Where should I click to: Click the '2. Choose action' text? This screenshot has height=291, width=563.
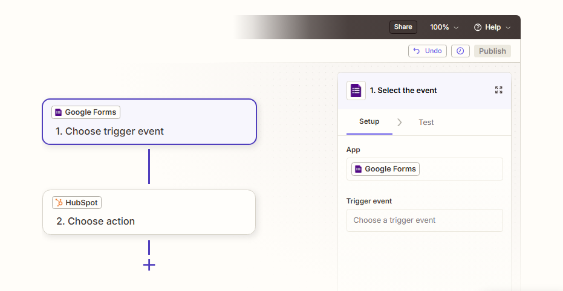point(96,221)
